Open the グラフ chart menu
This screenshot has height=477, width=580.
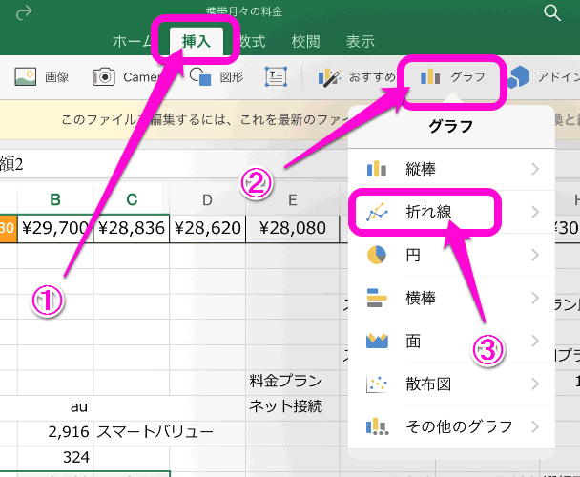pos(454,76)
